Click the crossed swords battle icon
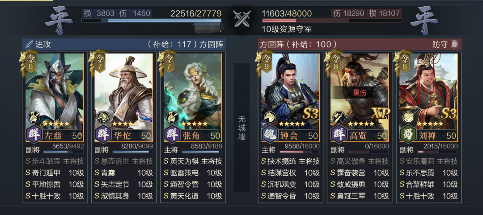 pyautogui.click(x=241, y=19)
